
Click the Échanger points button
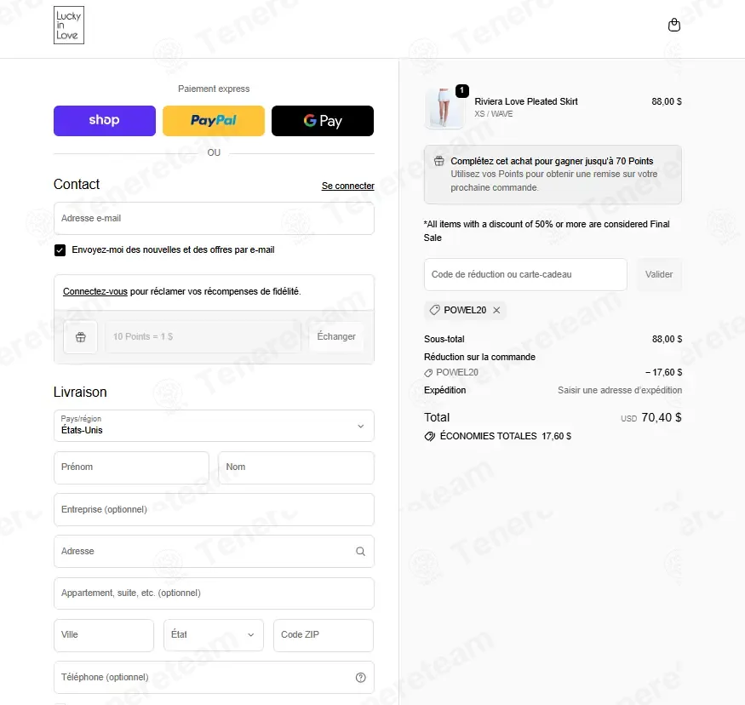[x=336, y=336]
